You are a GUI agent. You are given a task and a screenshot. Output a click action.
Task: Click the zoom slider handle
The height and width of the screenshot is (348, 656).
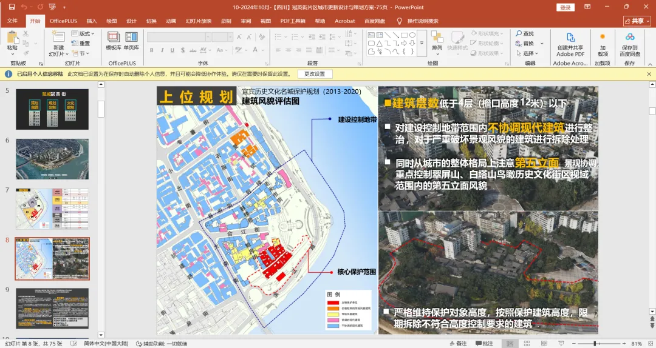pyautogui.click(x=595, y=343)
